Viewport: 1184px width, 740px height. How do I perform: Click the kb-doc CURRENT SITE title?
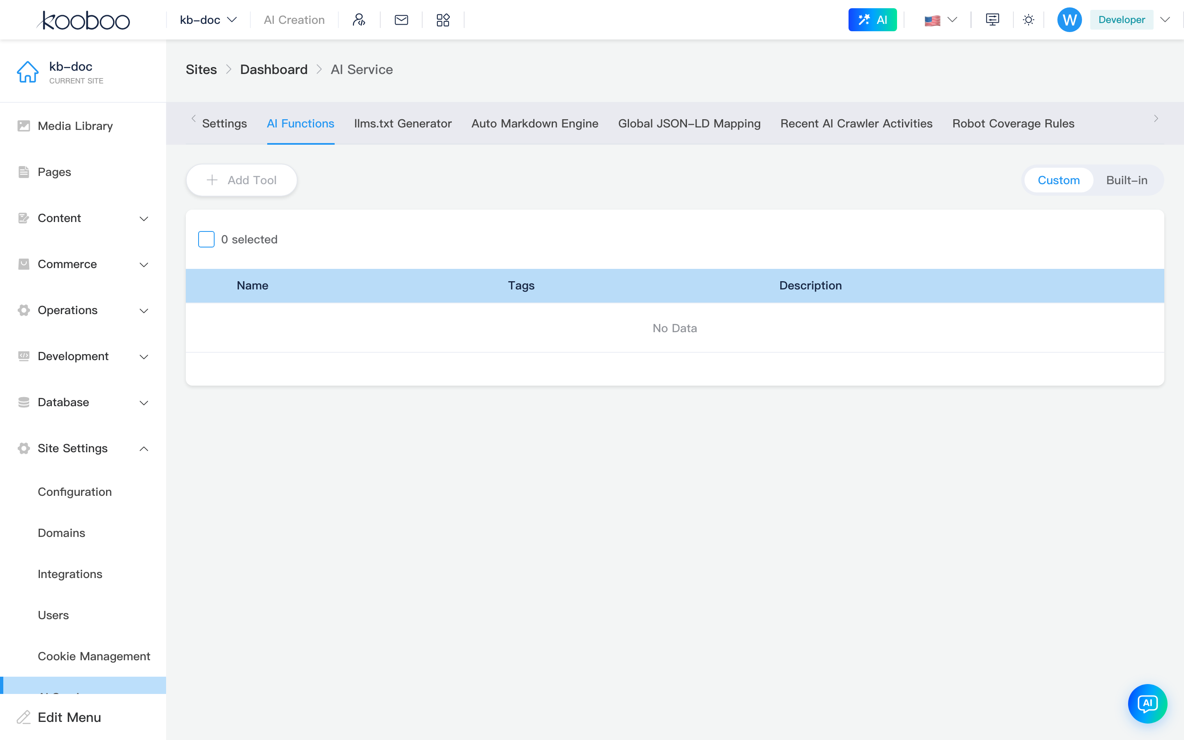76,72
